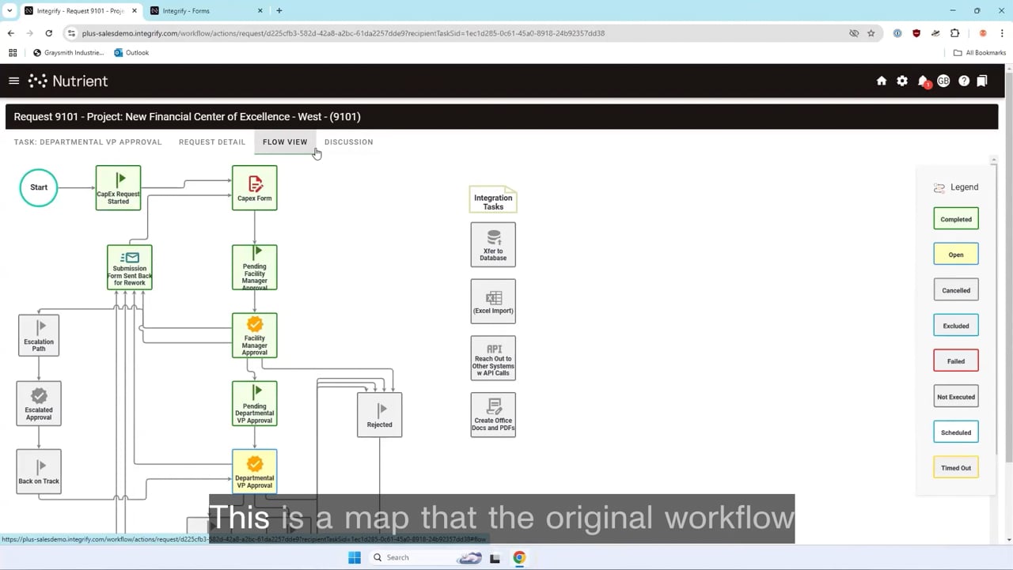Go to the Home icon in header

click(882, 81)
